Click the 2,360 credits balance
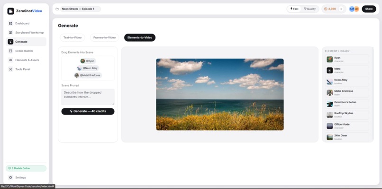This screenshot has width=382, height=189. pyautogui.click(x=332, y=9)
